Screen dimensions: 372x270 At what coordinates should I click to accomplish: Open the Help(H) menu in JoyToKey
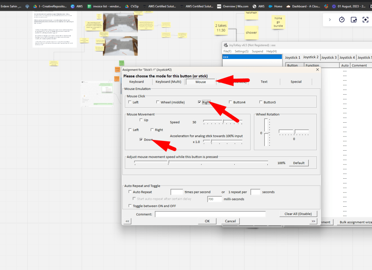click(x=271, y=51)
